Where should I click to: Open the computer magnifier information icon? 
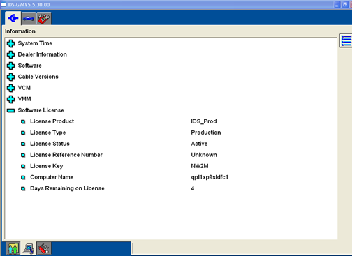coord(29,248)
